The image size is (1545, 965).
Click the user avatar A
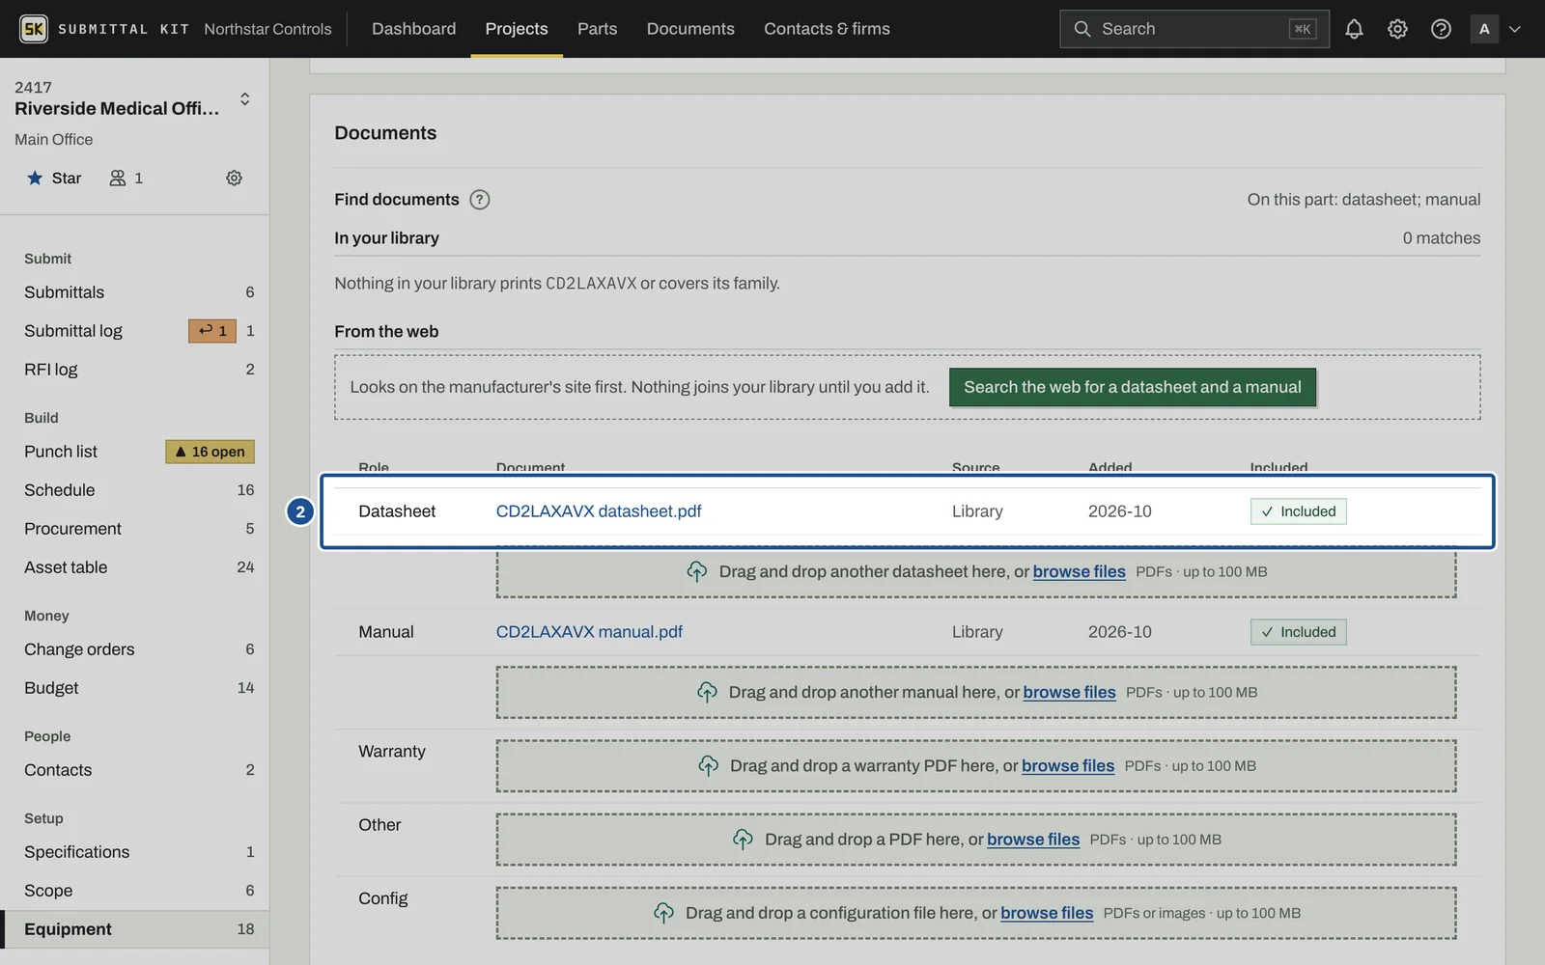[x=1484, y=29]
